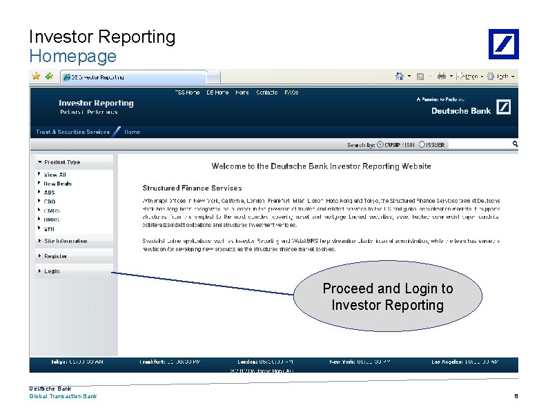Select CMBS product type
Viewport: 548px width, 412px height.
tap(52, 210)
